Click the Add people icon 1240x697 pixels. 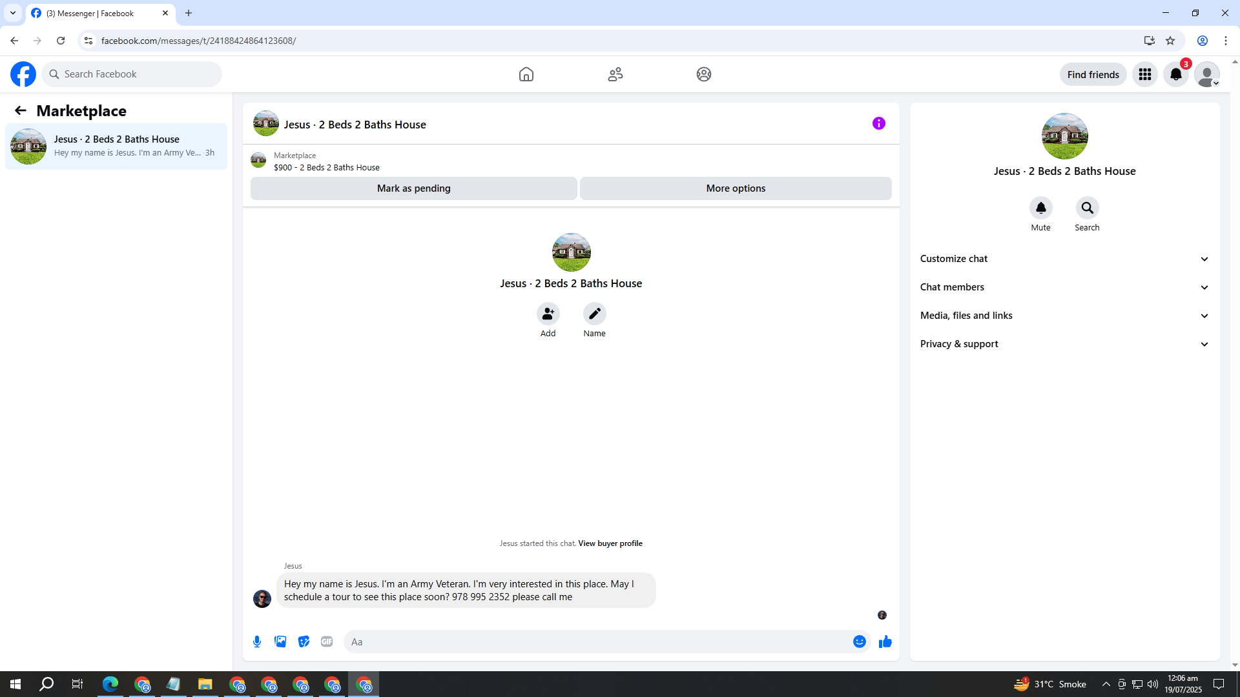pyautogui.click(x=548, y=314)
